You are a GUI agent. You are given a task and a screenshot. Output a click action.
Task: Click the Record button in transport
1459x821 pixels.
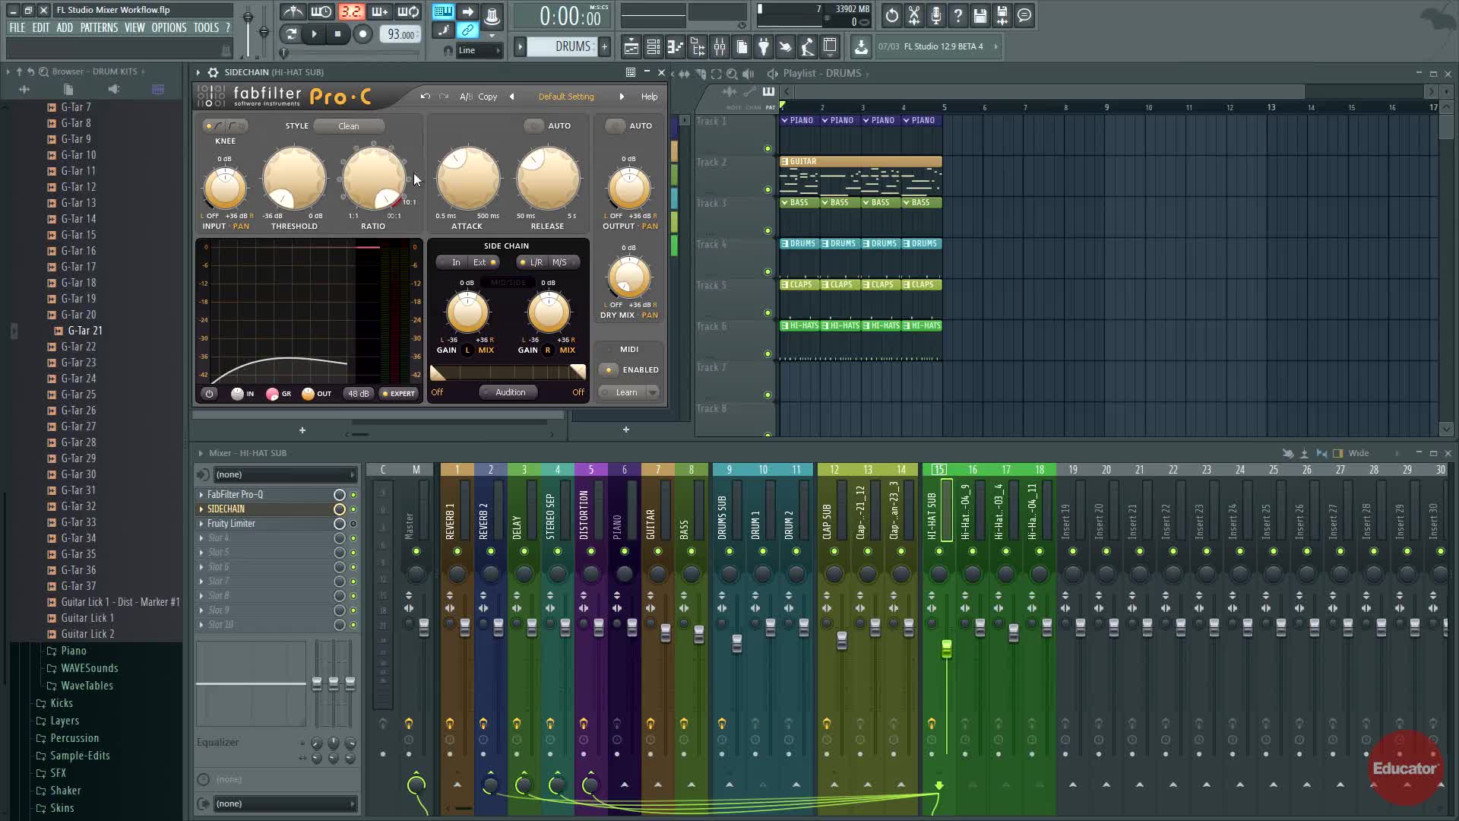tap(362, 33)
